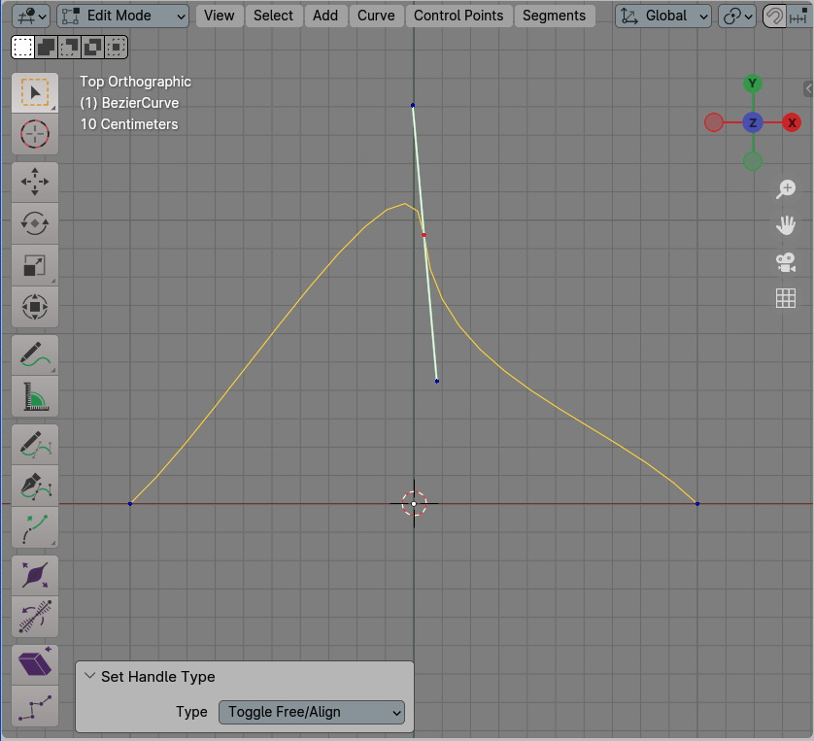Open the pivot point dropdown
The height and width of the screenshot is (741, 814).
point(737,17)
